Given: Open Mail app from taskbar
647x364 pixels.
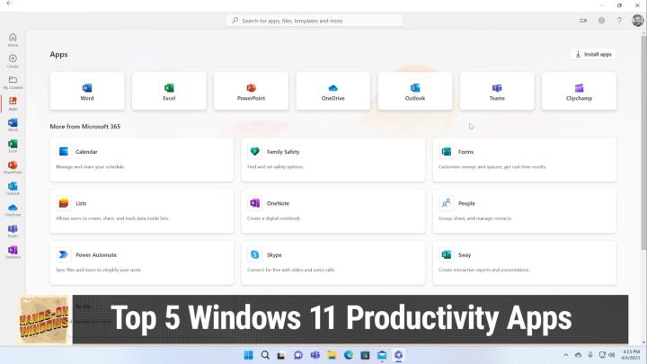Looking at the screenshot, I should pyautogui.click(x=382, y=355).
